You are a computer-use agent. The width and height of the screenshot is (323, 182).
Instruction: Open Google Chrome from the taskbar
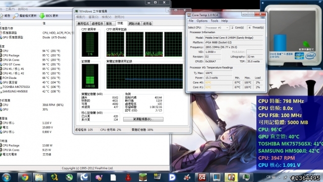tap(25, 177)
